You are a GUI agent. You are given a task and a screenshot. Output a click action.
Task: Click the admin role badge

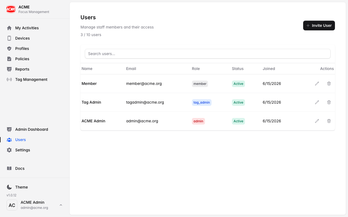pos(198,121)
